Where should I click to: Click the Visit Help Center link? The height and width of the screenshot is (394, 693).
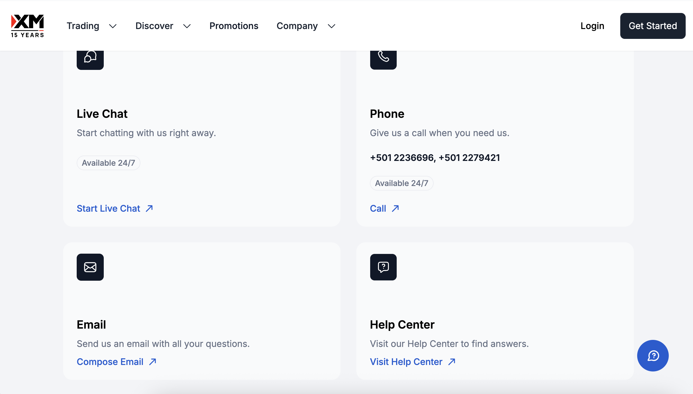[406, 362]
